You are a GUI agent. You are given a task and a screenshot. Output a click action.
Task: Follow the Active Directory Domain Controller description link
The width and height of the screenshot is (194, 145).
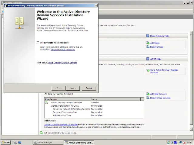61,124
